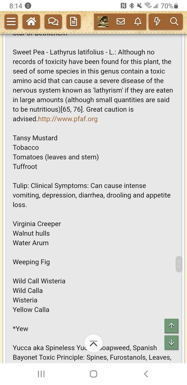This screenshot has width=187, height=385.
Task: Open the document page icon
Action: point(73,22)
